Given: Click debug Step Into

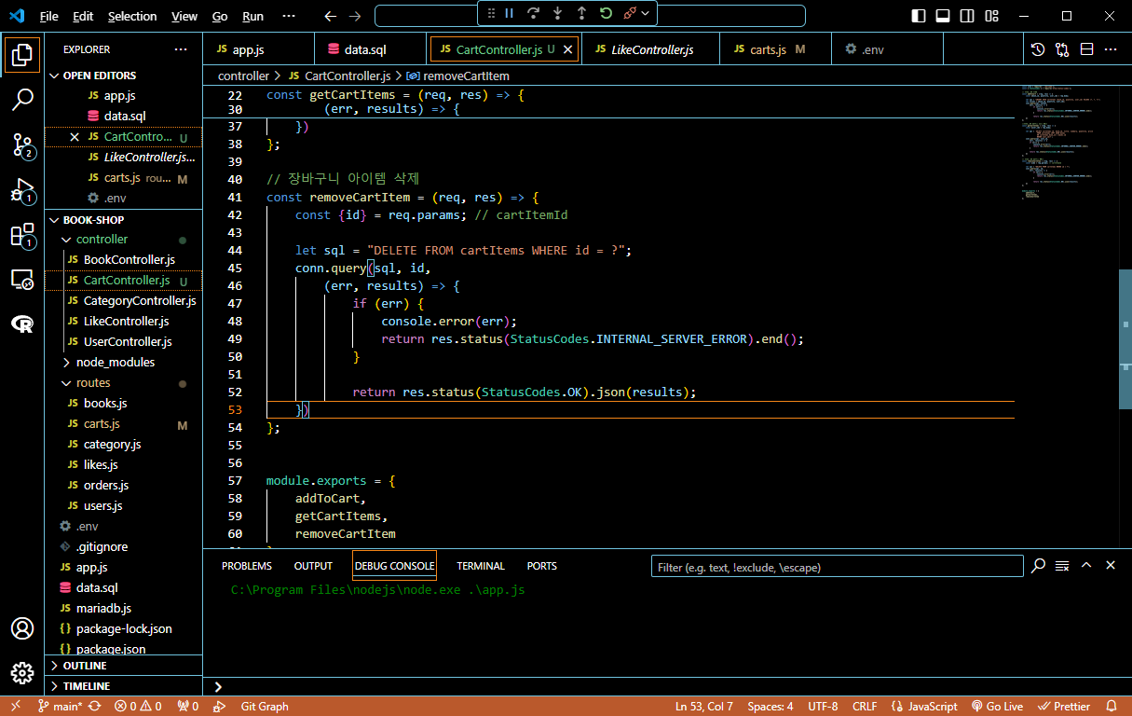Looking at the screenshot, I should 558,13.
